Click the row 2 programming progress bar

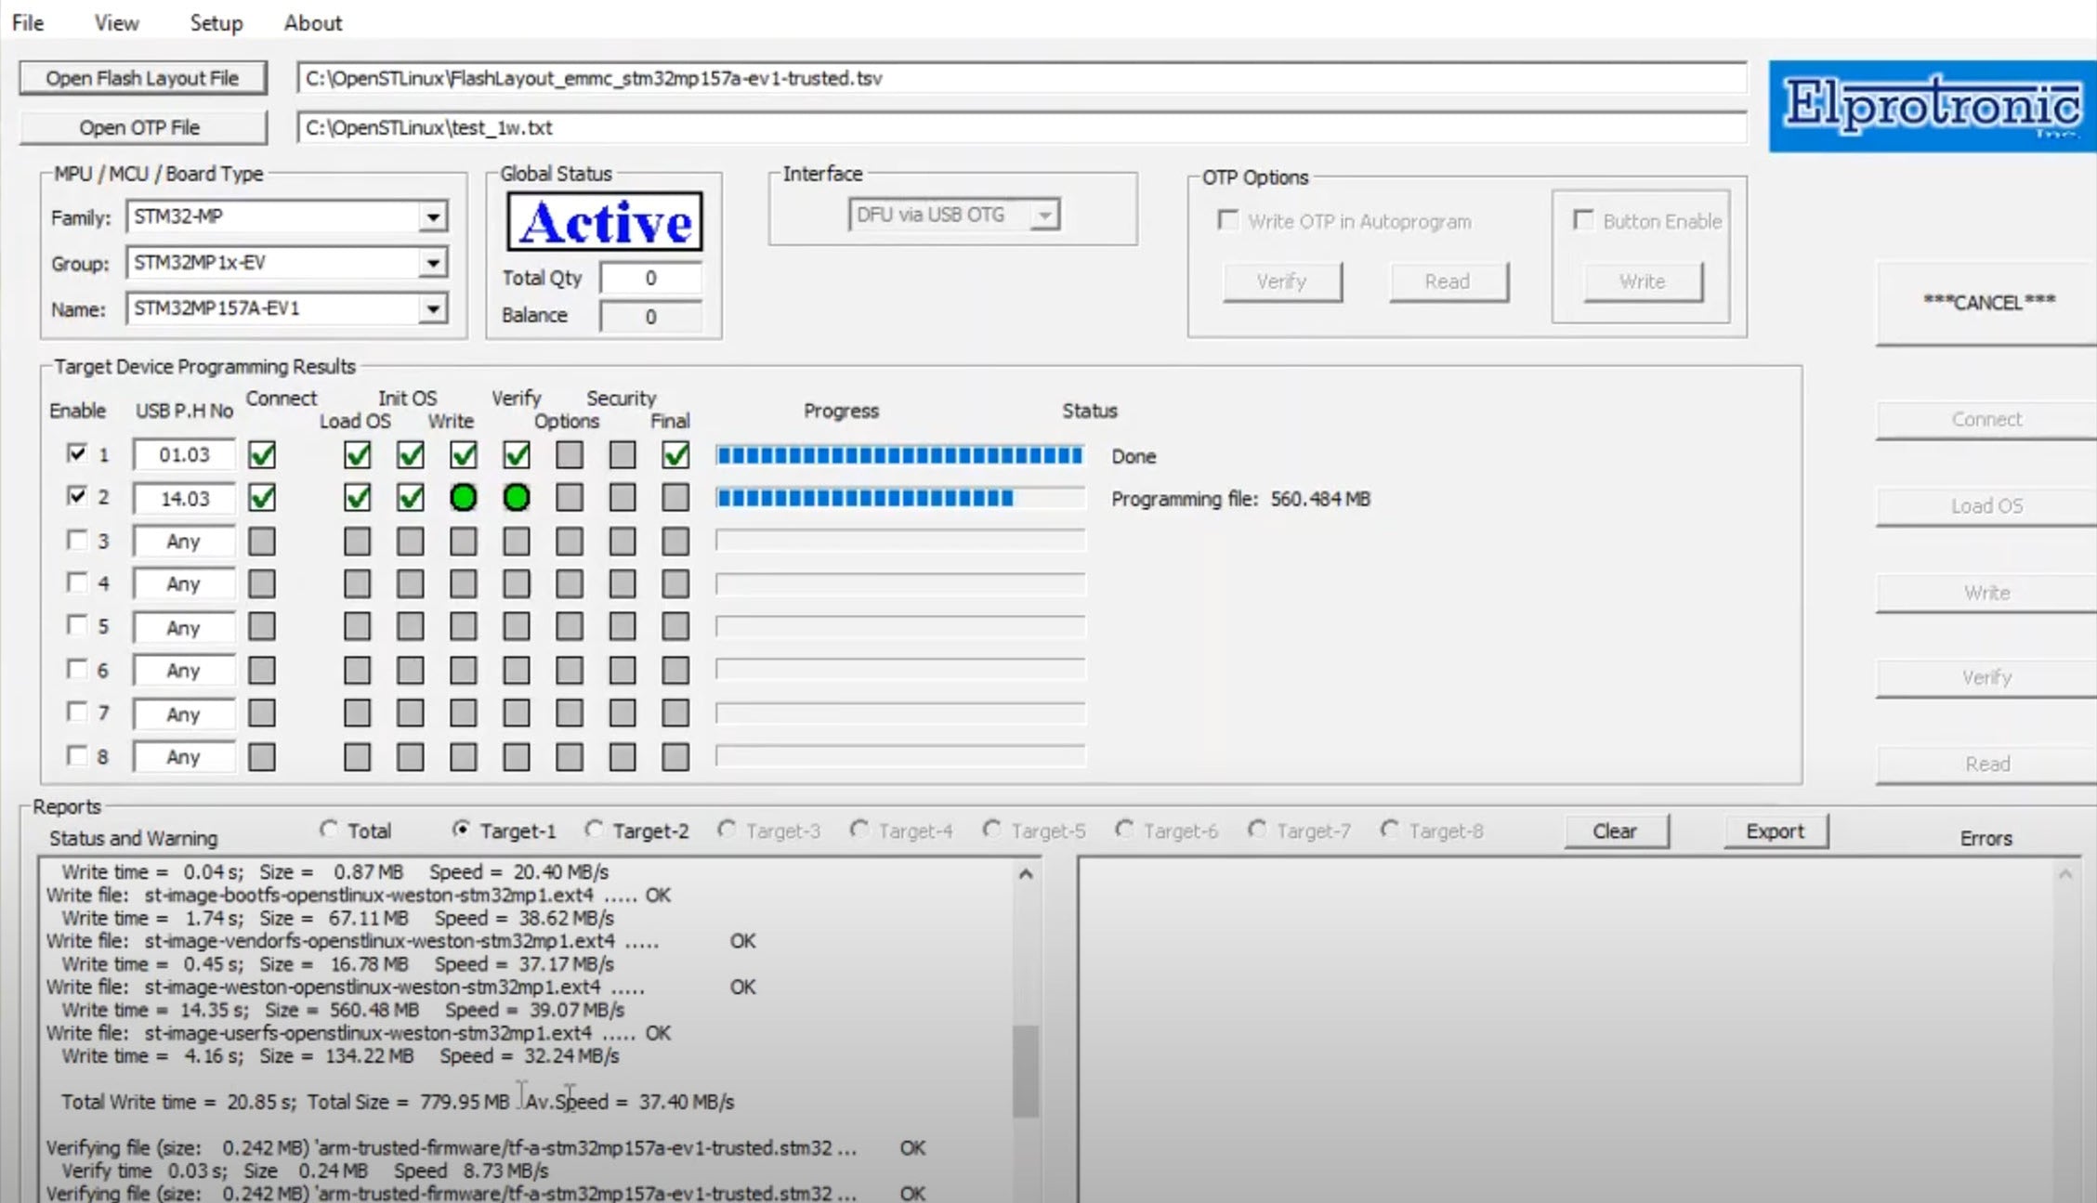pyautogui.click(x=899, y=499)
